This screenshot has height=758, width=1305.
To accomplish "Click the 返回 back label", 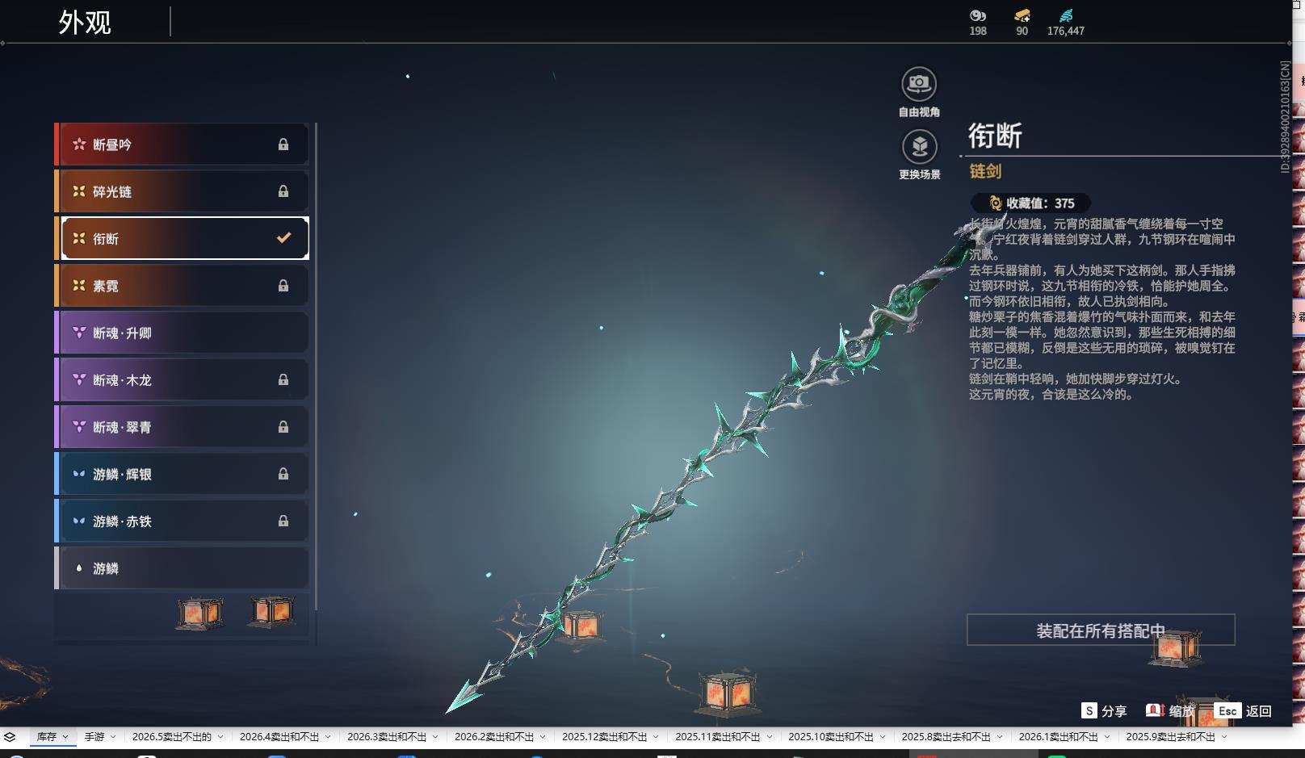I will pos(1259,711).
